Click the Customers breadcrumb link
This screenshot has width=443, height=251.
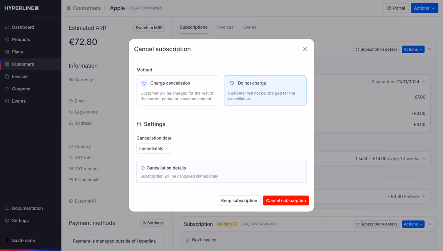coord(87,8)
